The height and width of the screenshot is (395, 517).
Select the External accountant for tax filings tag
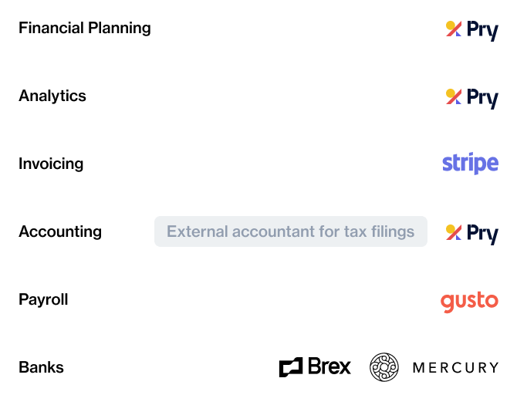coord(291,231)
